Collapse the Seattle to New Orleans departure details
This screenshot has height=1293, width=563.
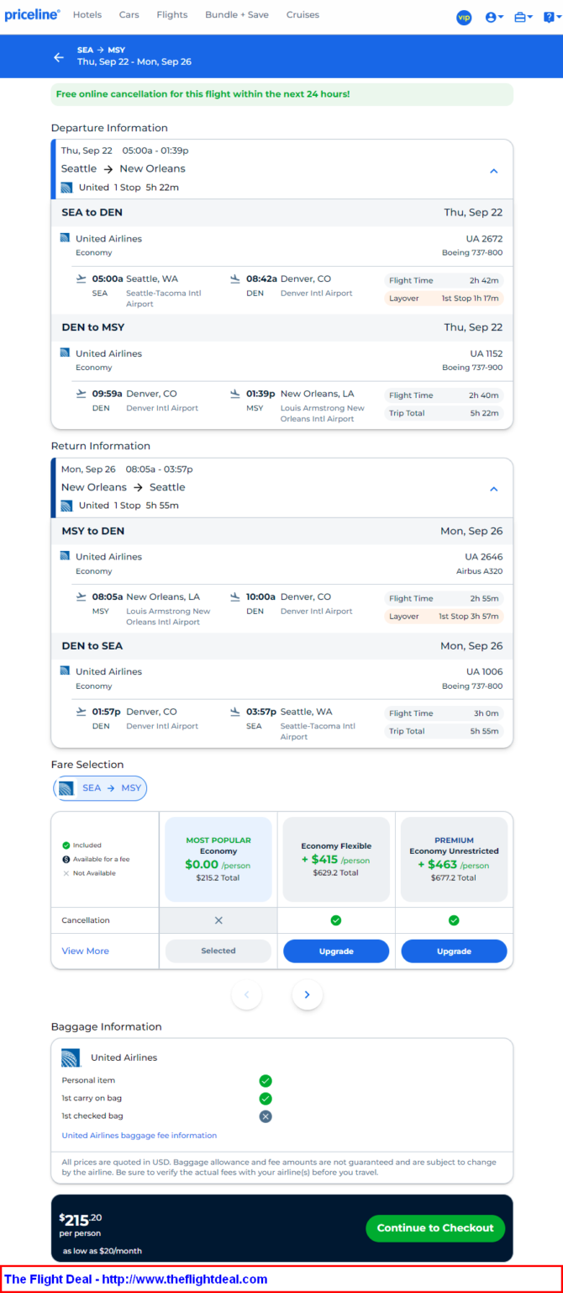click(x=493, y=171)
